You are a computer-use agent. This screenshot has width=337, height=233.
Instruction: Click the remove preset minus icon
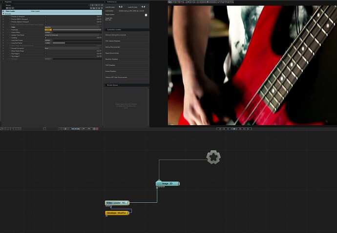click(99, 5)
